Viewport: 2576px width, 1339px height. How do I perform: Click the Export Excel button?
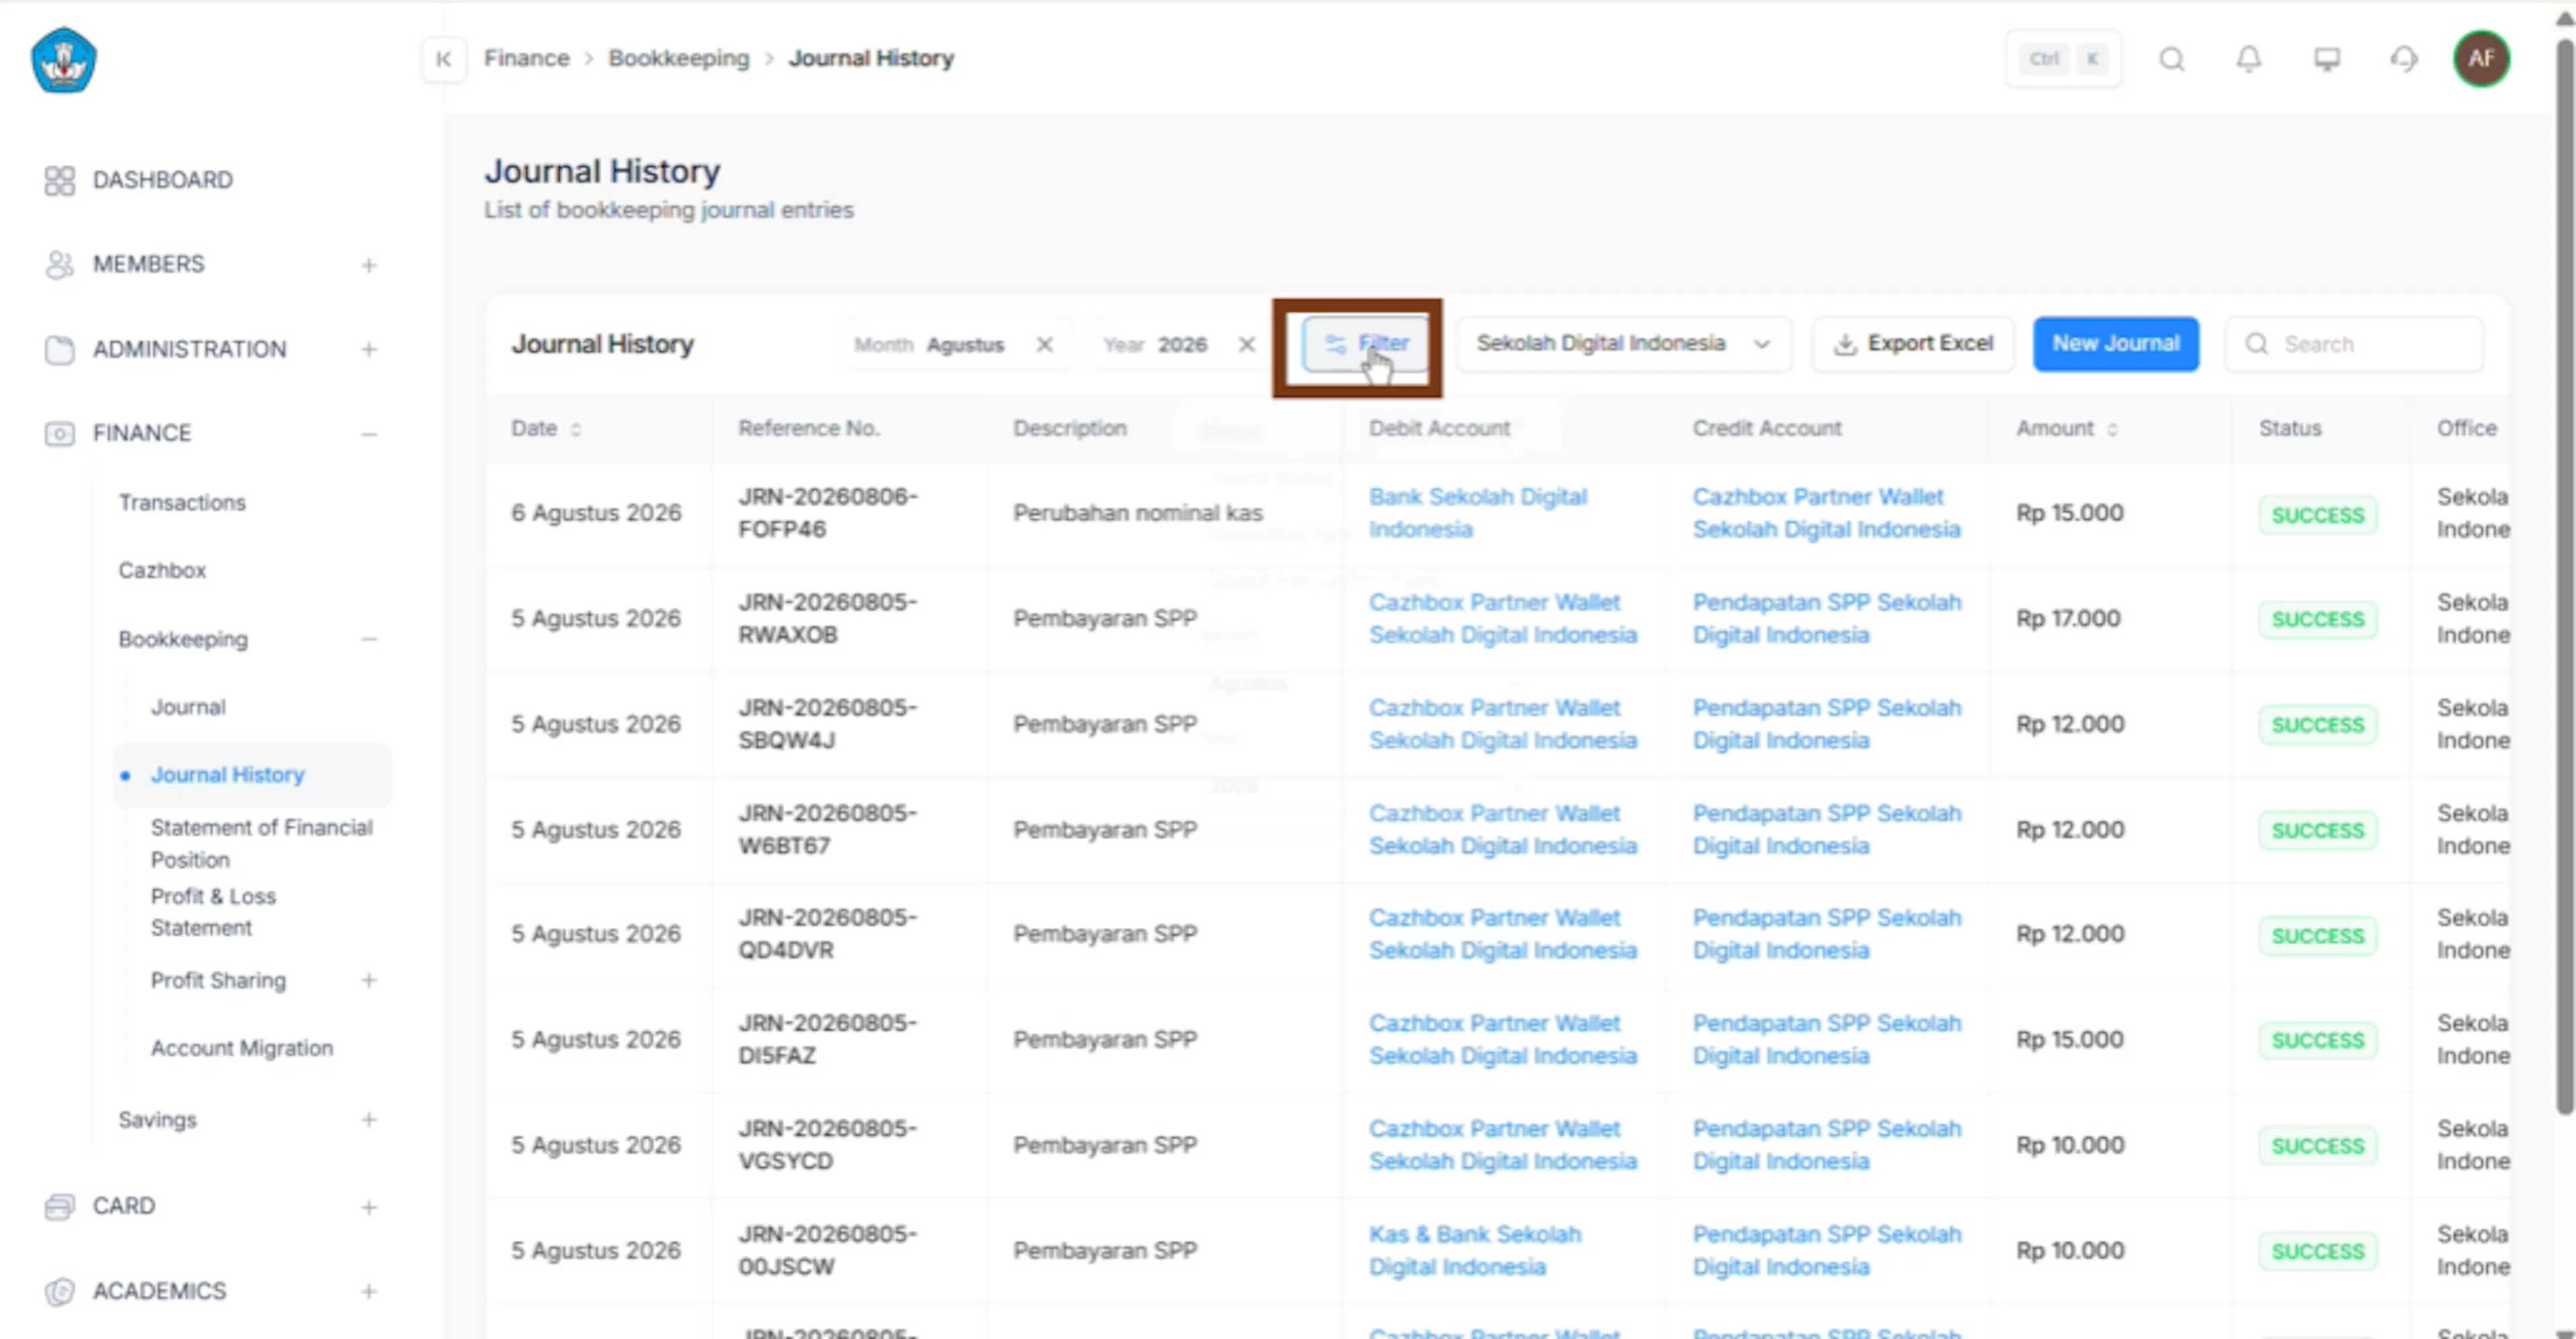pyautogui.click(x=1913, y=344)
